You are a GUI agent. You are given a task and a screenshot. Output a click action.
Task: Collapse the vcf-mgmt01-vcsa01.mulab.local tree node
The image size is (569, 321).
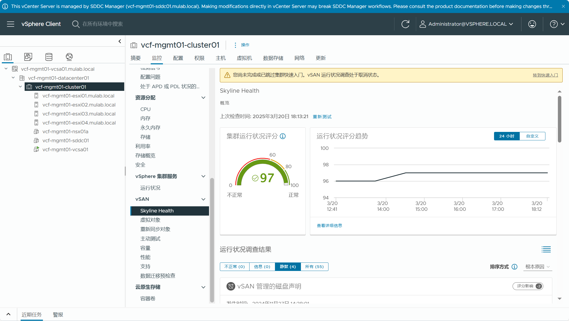tap(6, 69)
